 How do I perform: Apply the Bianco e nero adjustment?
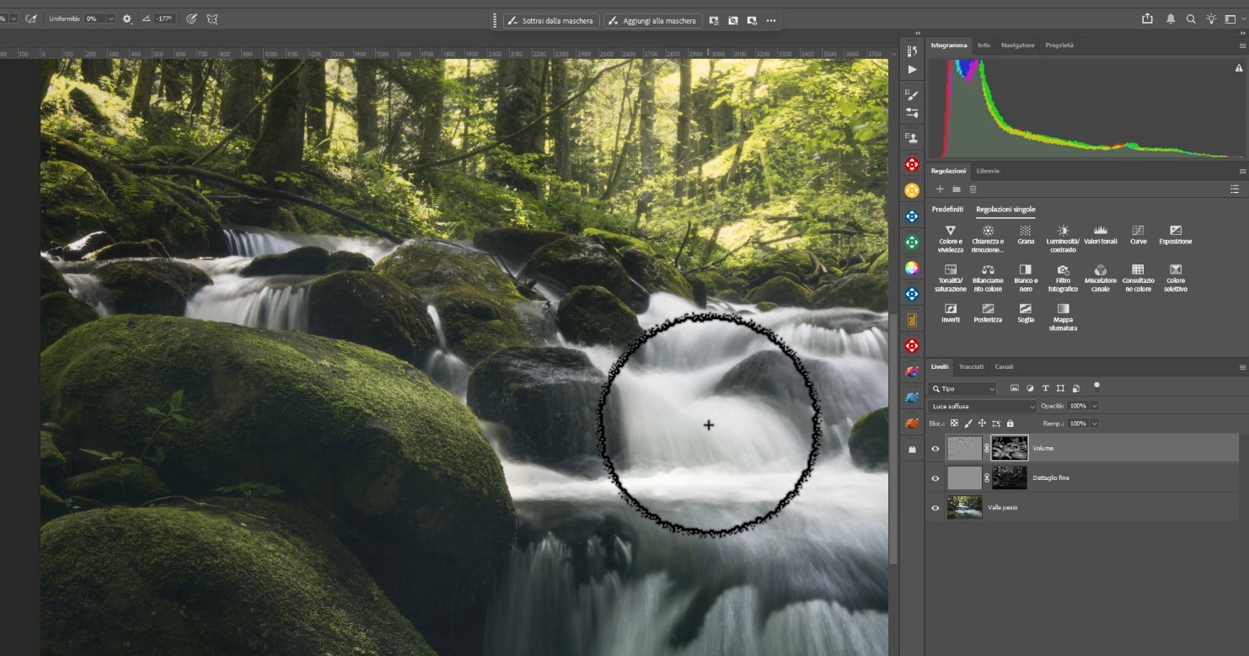[x=1025, y=269]
